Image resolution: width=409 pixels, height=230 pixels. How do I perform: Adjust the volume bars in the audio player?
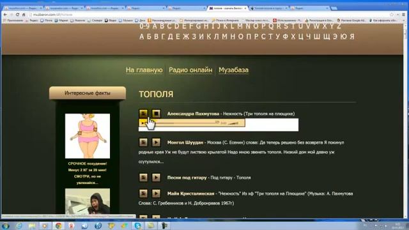(x=233, y=123)
